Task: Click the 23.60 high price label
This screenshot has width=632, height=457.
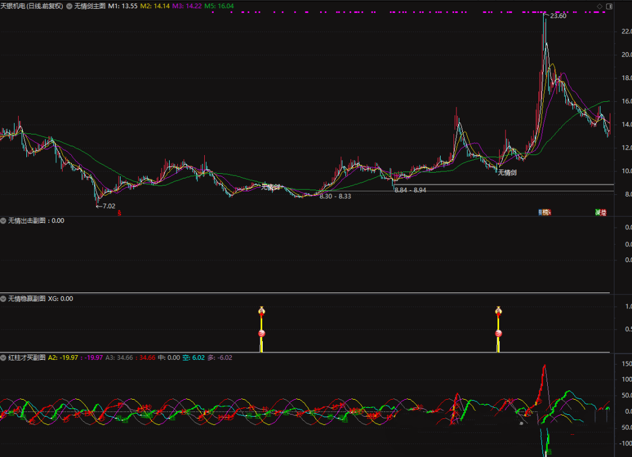Action: click(x=558, y=16)
